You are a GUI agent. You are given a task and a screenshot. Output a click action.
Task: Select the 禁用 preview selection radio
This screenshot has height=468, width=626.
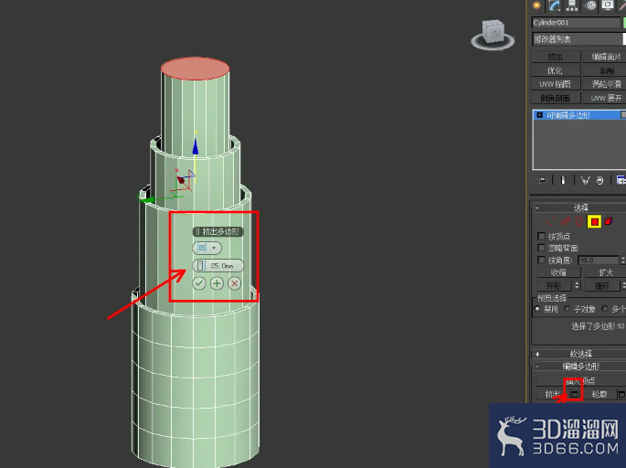click(537, 309)
